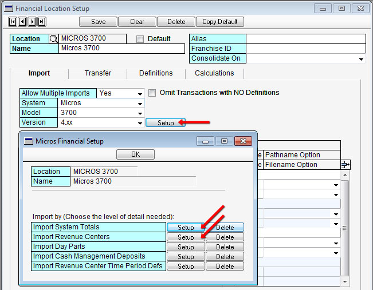Click the Clear button
Screen dimensions: 373x290
[137, 22]
